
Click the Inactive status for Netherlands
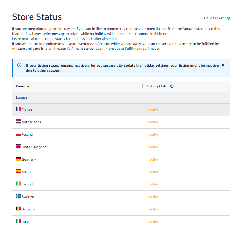(153, 122)
